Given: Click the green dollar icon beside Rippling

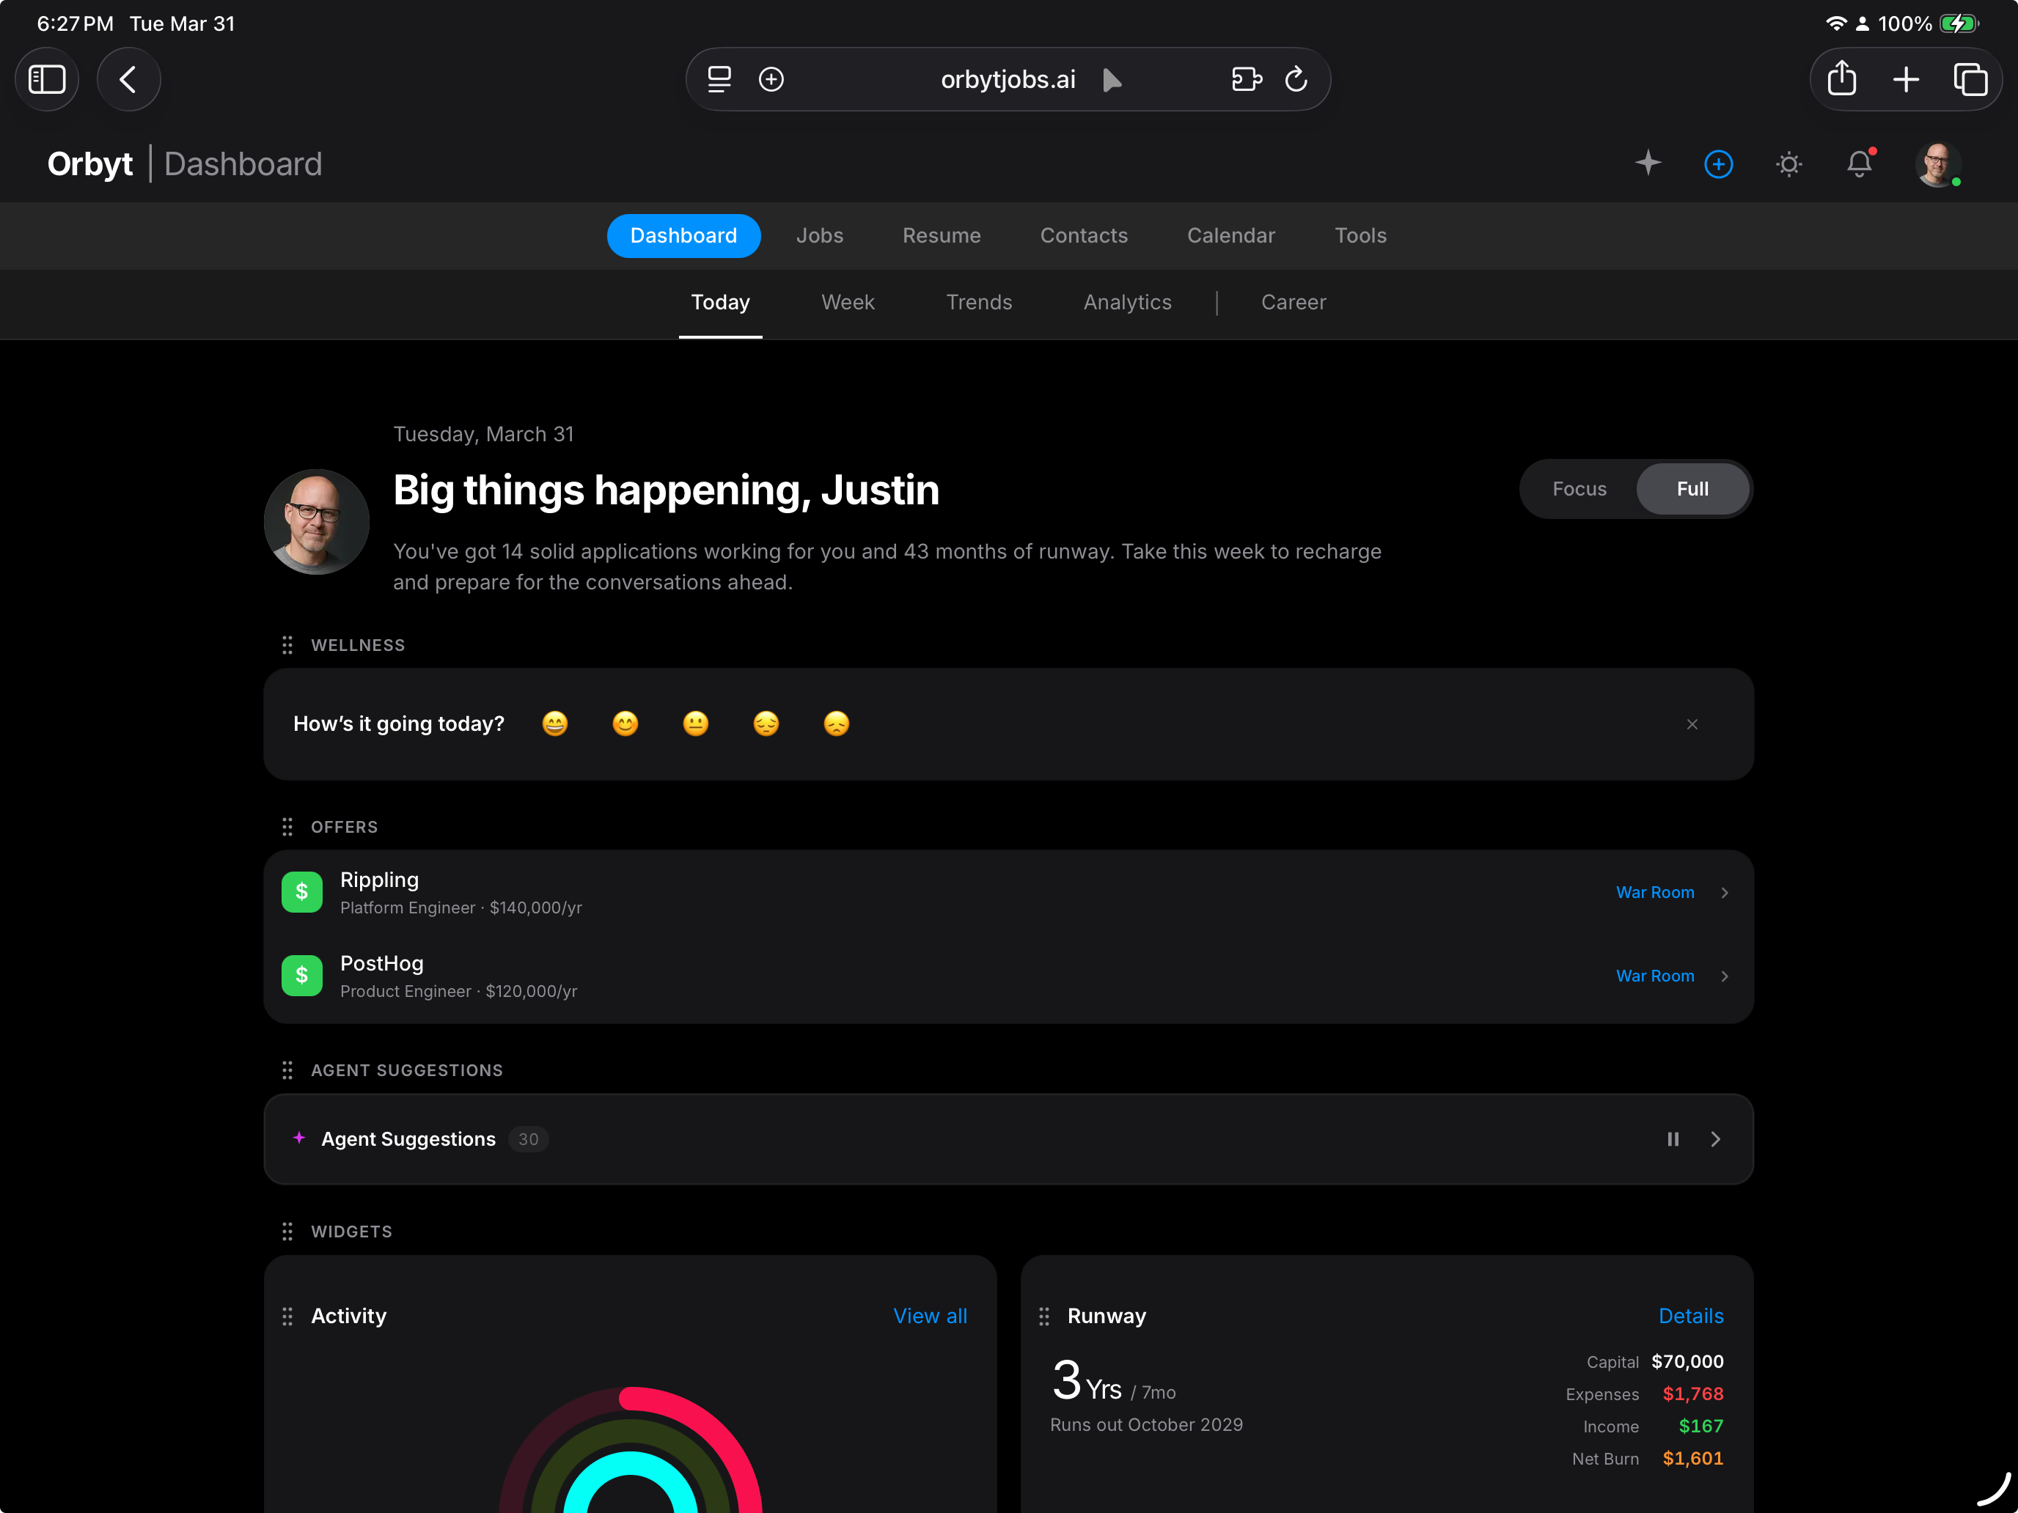Looking at the screenshot, I should pyautogui.click(x=301, y=892).
